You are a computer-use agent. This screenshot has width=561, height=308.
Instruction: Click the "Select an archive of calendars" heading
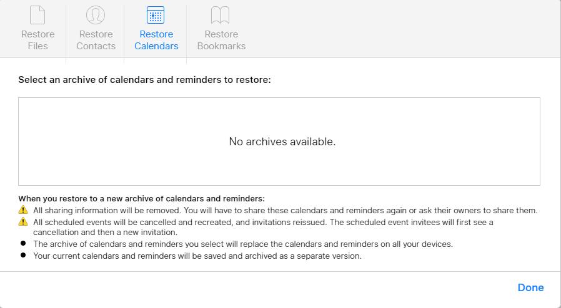(x=144, y=80)
